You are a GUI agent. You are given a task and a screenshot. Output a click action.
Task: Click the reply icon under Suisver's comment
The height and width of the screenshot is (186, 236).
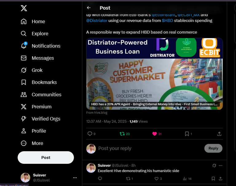coord(100,179)
